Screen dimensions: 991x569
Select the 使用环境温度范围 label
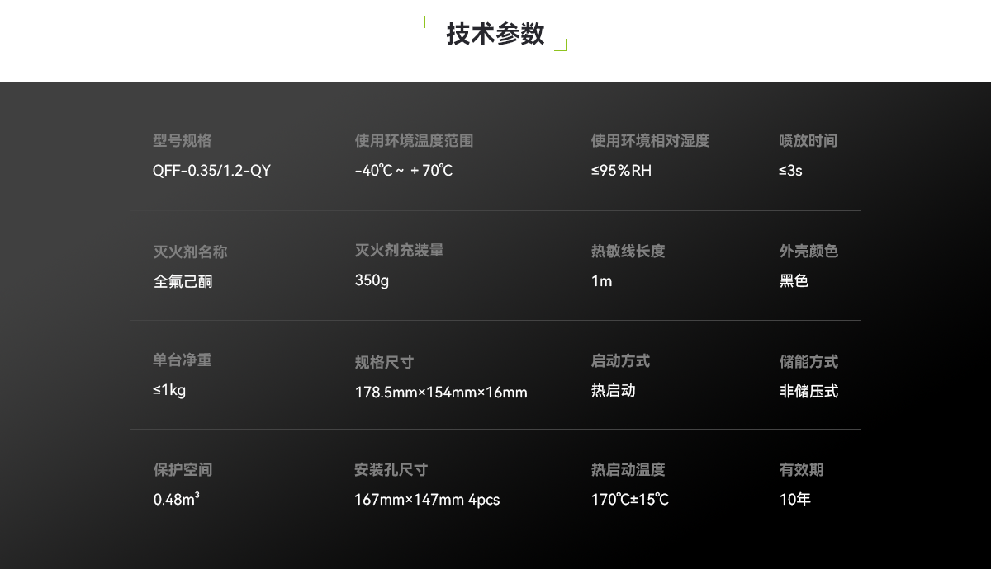click(413, 141)
